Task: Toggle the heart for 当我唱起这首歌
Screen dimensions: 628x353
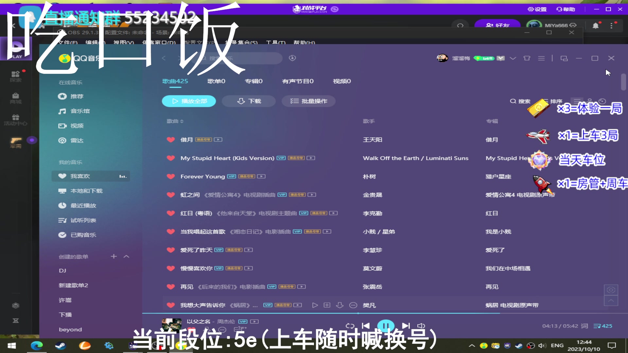Action: (x=171, y=231)
